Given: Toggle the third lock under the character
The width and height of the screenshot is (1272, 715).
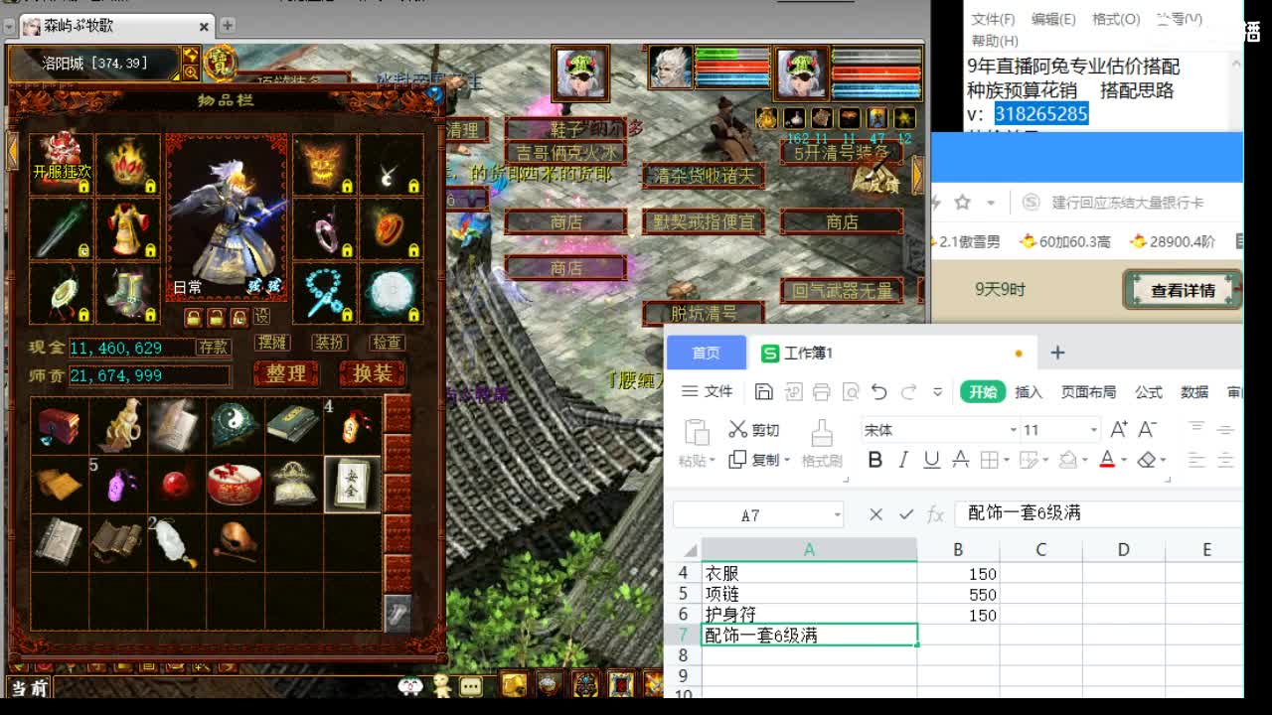Looking at the screenshot, I should [x=238, y=317].
